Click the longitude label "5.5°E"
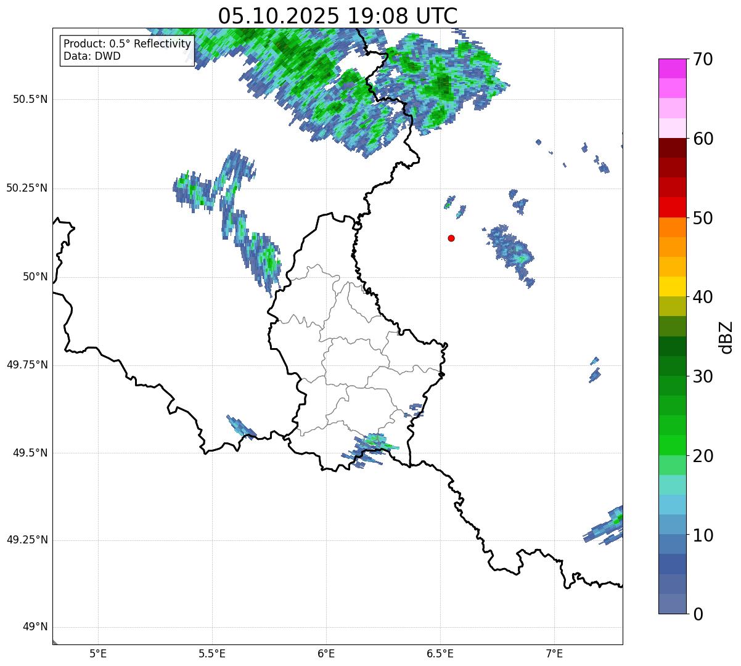The height and width of the screenshot is (666, 741). coord(212,653)
